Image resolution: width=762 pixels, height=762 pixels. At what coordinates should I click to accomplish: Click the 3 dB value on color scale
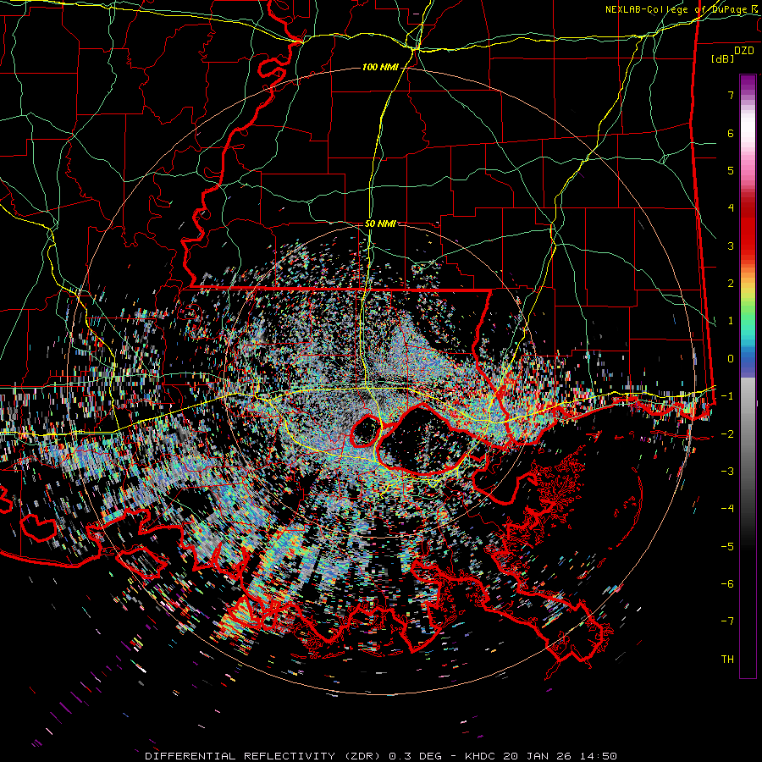click(x=731, y=246)
